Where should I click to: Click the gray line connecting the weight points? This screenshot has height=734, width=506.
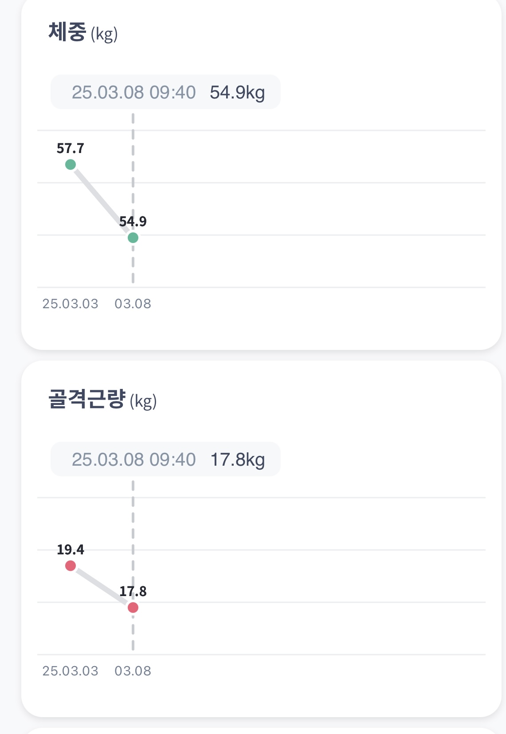[x=100, y=200]
